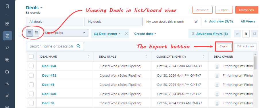The height and width of the screenshot is (108, 260).
Task: Sort by Deal Name column arrows
Action: (x=89, y=56)
